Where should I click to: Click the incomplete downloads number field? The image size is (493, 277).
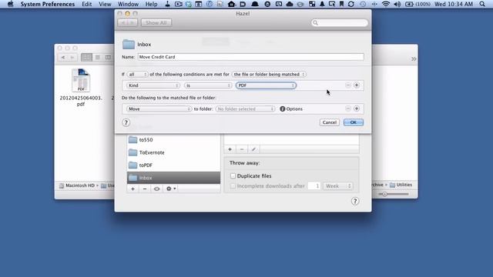314,186
